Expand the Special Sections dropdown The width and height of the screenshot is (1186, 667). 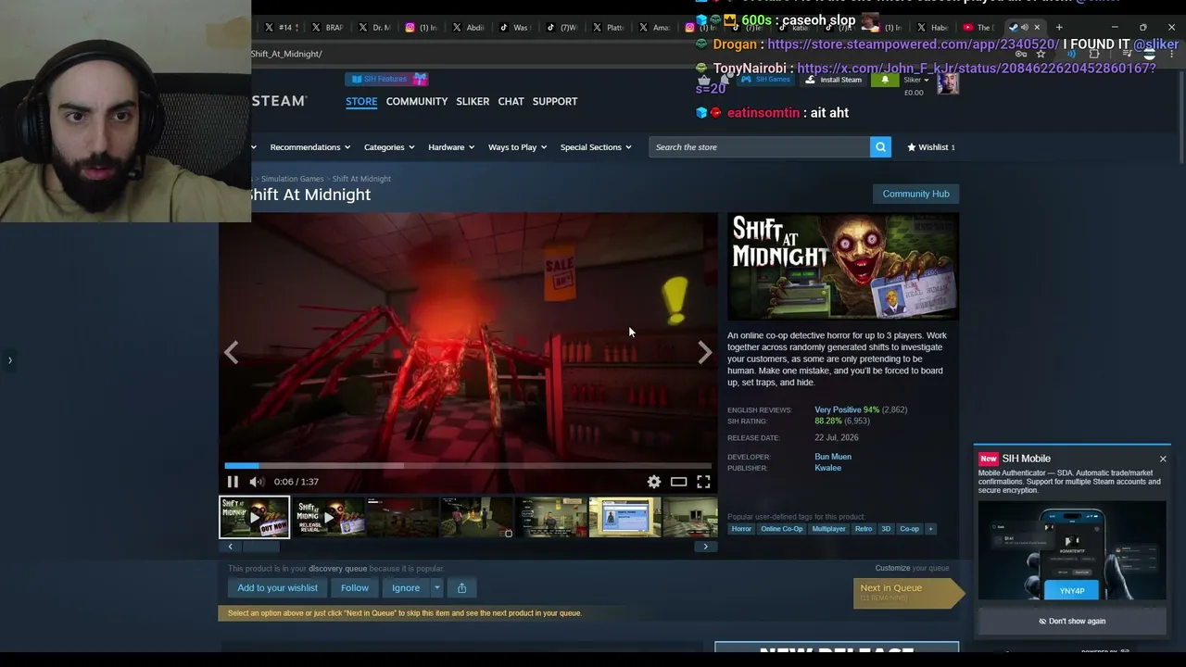click(596, 147)
